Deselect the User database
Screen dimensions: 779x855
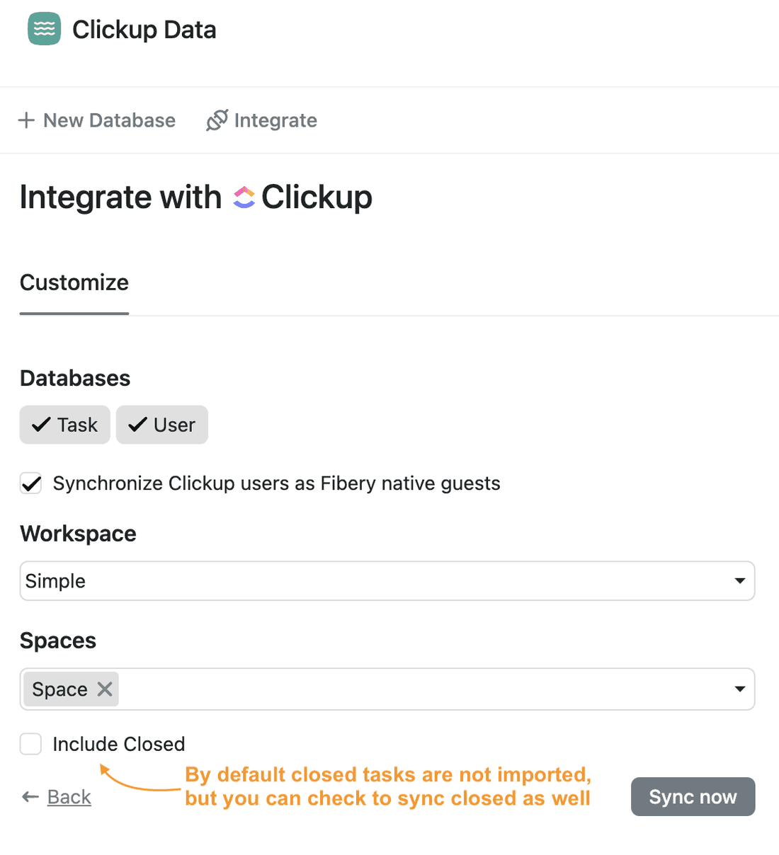click(x=161, y=425)
